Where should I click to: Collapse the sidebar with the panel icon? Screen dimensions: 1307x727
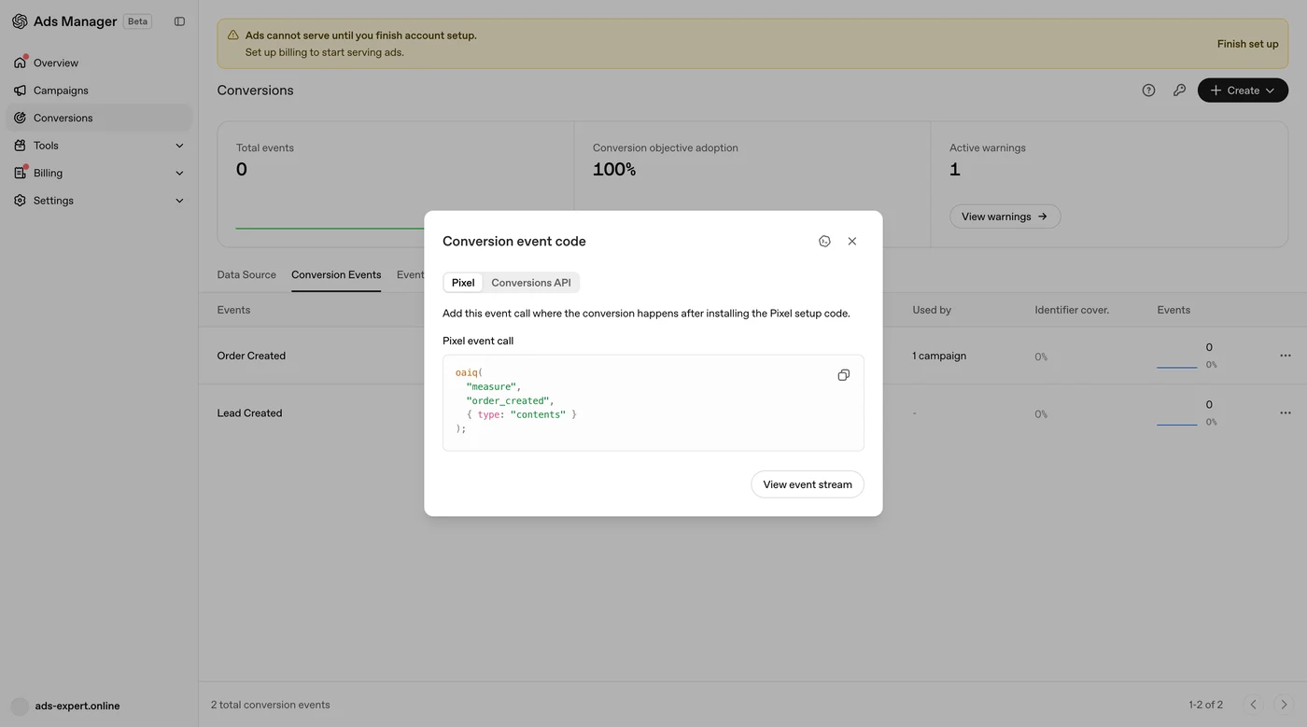click(x=179, y=21)
